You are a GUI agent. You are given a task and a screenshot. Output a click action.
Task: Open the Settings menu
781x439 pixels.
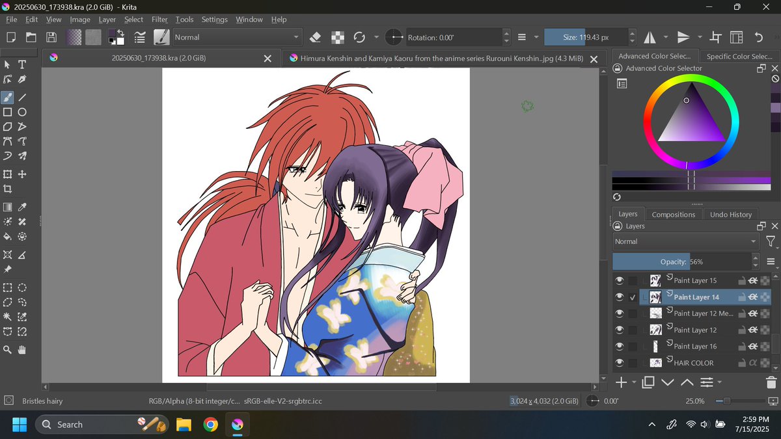pos(215,20)
